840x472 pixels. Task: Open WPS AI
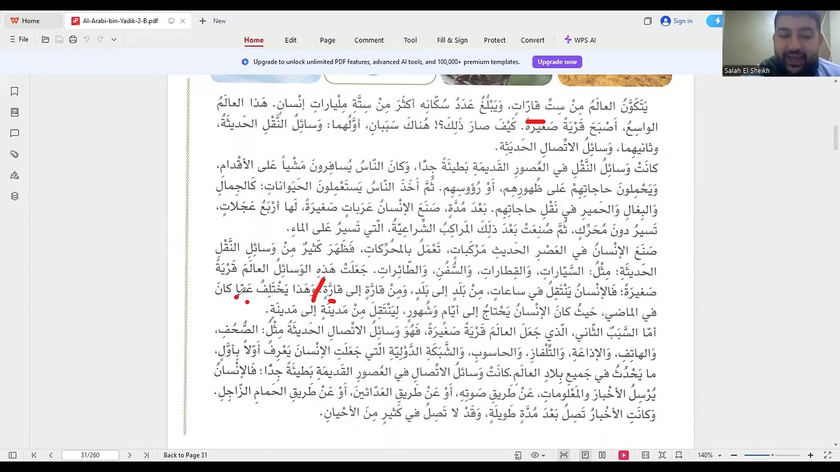(580, 40)
